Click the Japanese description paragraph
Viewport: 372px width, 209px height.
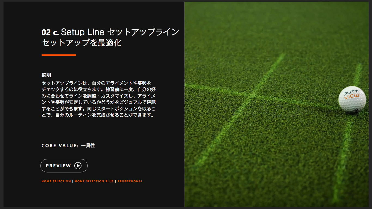click(99, 99)
